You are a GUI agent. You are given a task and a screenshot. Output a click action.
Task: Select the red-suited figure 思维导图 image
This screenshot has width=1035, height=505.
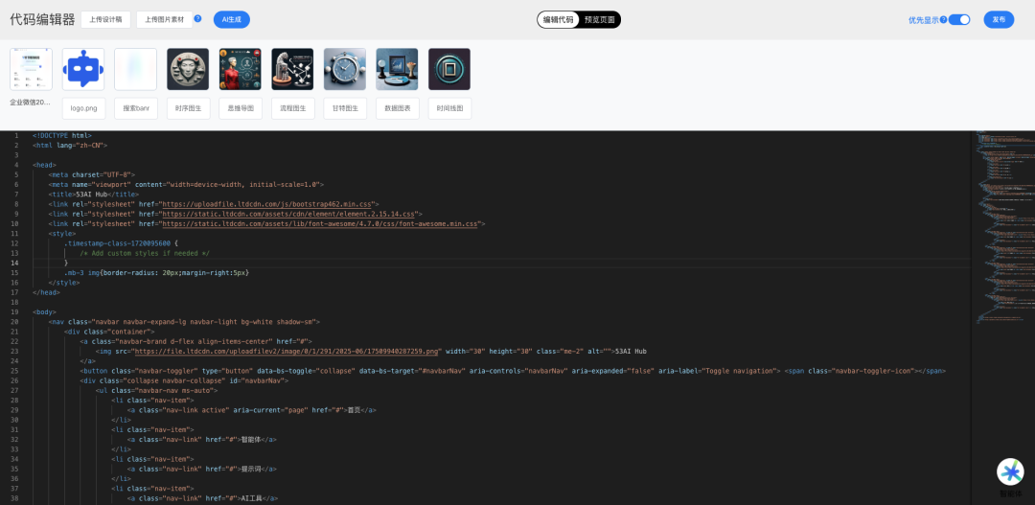[x=240, y=69]
